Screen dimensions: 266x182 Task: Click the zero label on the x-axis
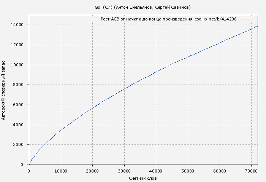pos(29,171)
